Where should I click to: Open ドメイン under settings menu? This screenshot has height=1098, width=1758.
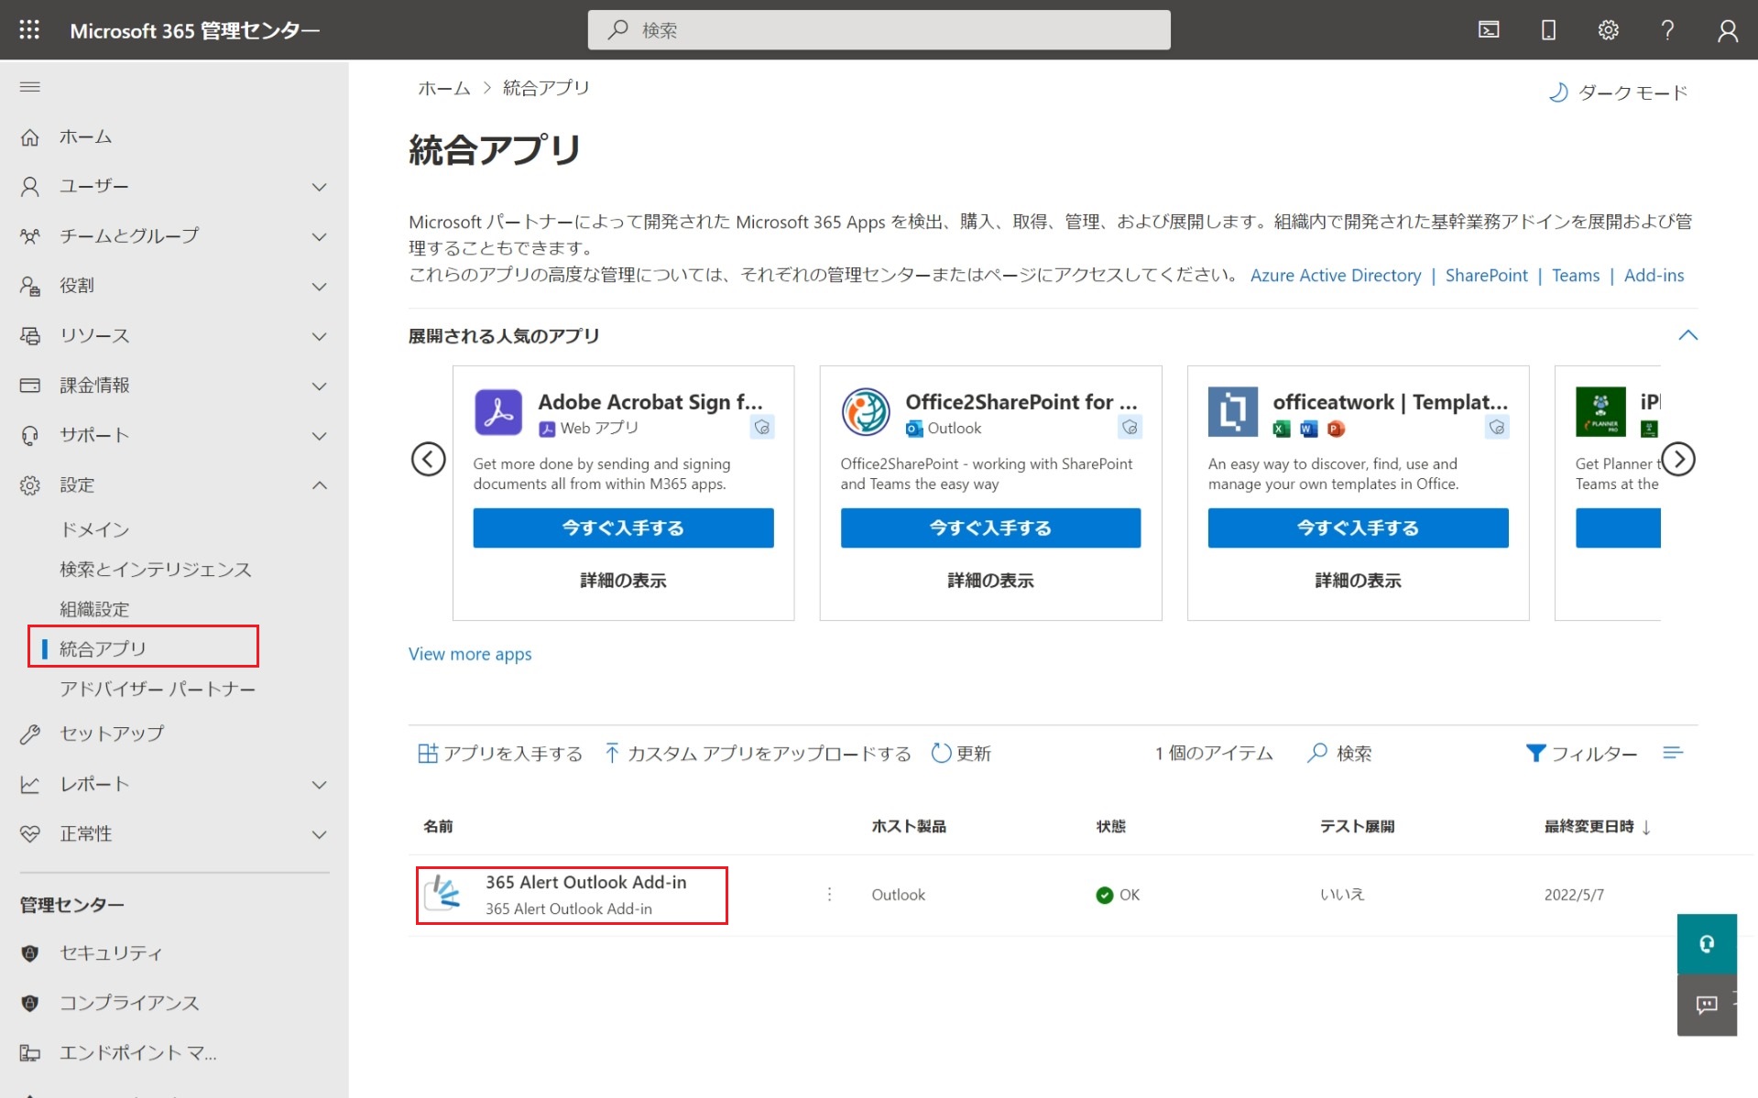(94, 529)
